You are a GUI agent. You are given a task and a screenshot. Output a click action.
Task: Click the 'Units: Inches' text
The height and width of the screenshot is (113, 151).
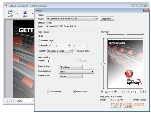(139, 100)
